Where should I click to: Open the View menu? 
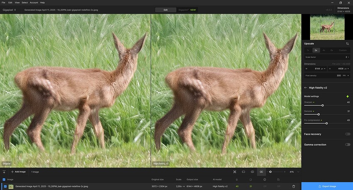[x=17, y=2]
